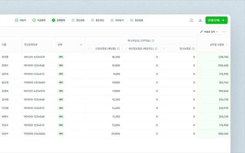Go to the 정산검토 step
This screenshot has width=245, height=153.
(78, 20)
